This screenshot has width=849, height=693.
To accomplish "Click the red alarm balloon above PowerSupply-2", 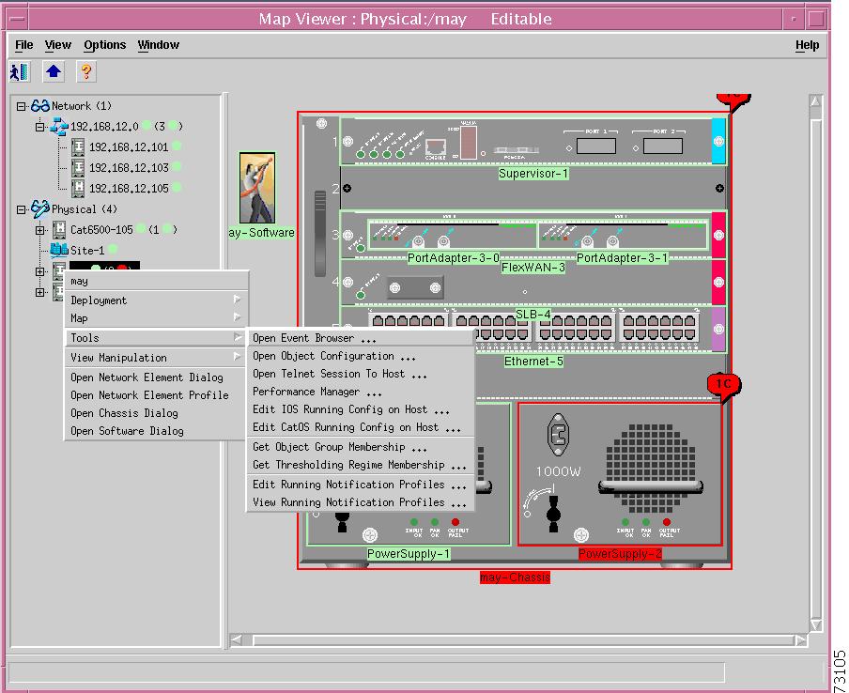I will click(x=723, y=386).
